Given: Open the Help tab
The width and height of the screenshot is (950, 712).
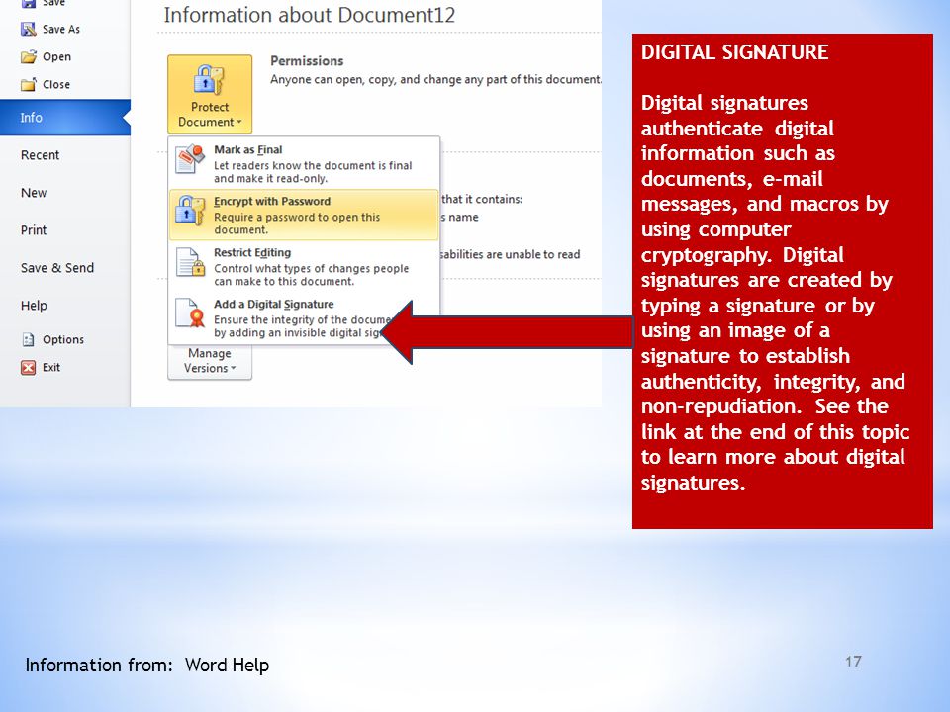Looking at the screenshot, I should (x=34, y=306).
